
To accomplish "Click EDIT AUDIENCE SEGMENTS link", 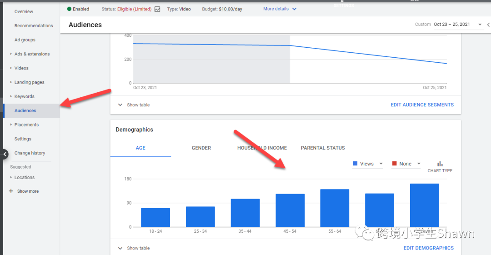I will tap(422, 105).
